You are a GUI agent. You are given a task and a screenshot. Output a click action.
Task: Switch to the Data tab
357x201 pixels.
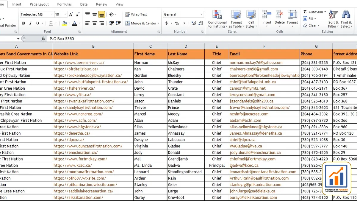(x=84, y=4)
